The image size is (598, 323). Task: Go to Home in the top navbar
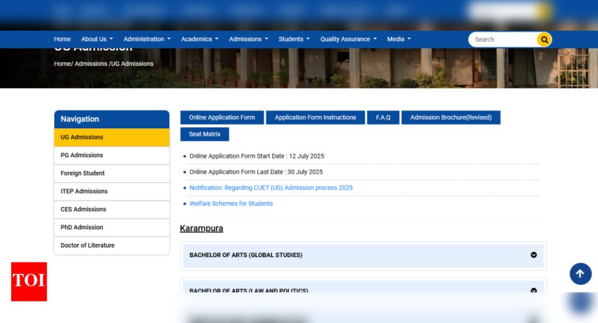pos(62,39)
